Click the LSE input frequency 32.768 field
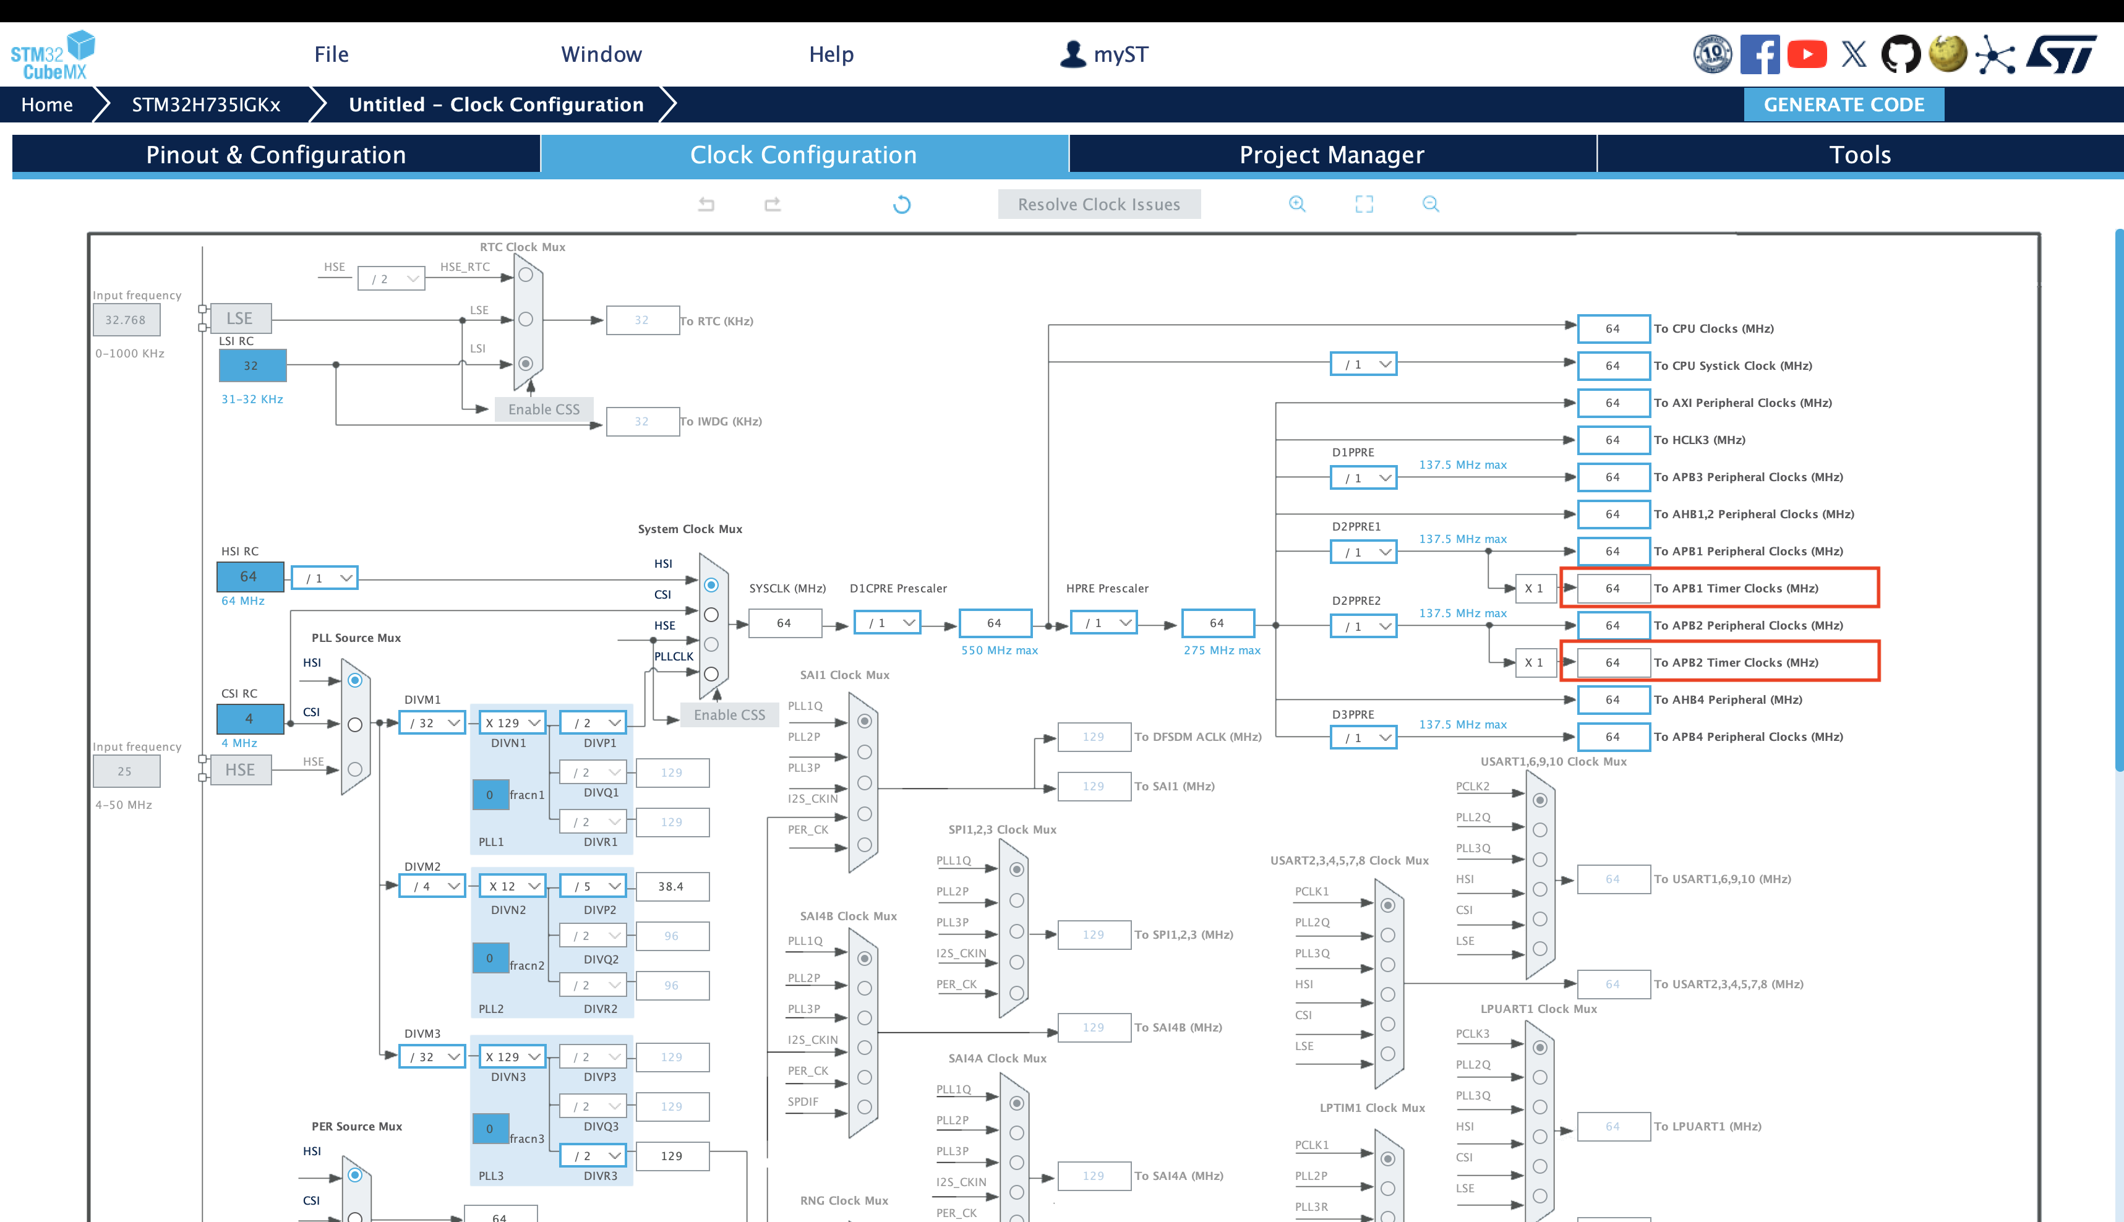Viewport: 2124px width, 1222px height. pos(126,319)
